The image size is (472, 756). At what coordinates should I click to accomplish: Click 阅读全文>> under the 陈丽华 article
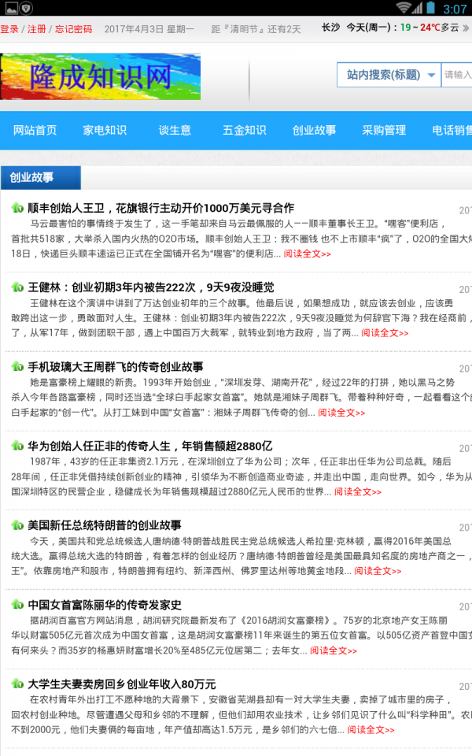tap(334, 650)
